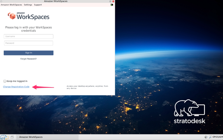Viewport: 223px width, 140px height.
Task: Click the 'Please log in' heading text
Action: (x=29, y=29)
